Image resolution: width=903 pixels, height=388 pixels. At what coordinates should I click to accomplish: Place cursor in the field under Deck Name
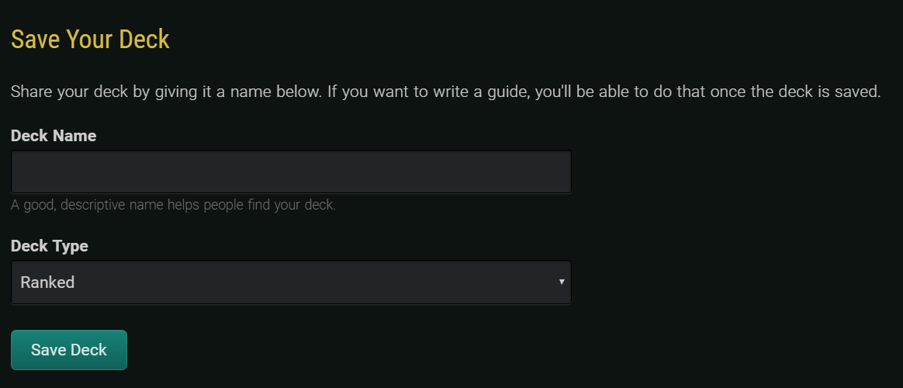[x=291, y=171]
